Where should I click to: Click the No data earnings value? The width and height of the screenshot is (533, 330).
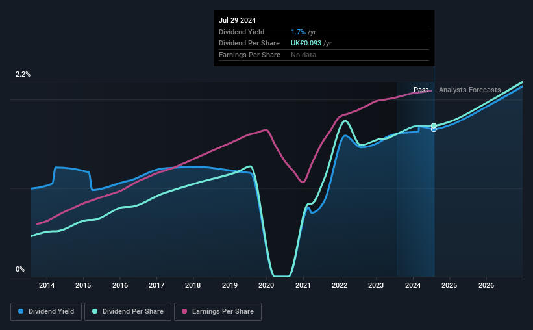click(303, 55)
